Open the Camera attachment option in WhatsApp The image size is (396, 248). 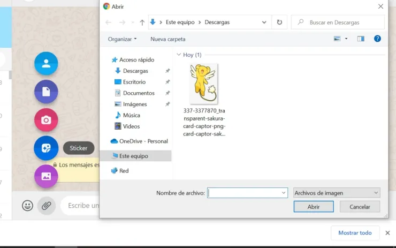46,120
